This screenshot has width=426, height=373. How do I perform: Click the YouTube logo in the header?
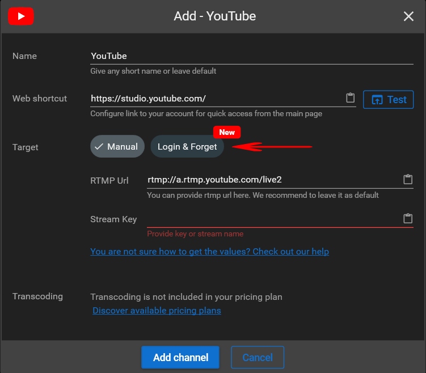21,16
